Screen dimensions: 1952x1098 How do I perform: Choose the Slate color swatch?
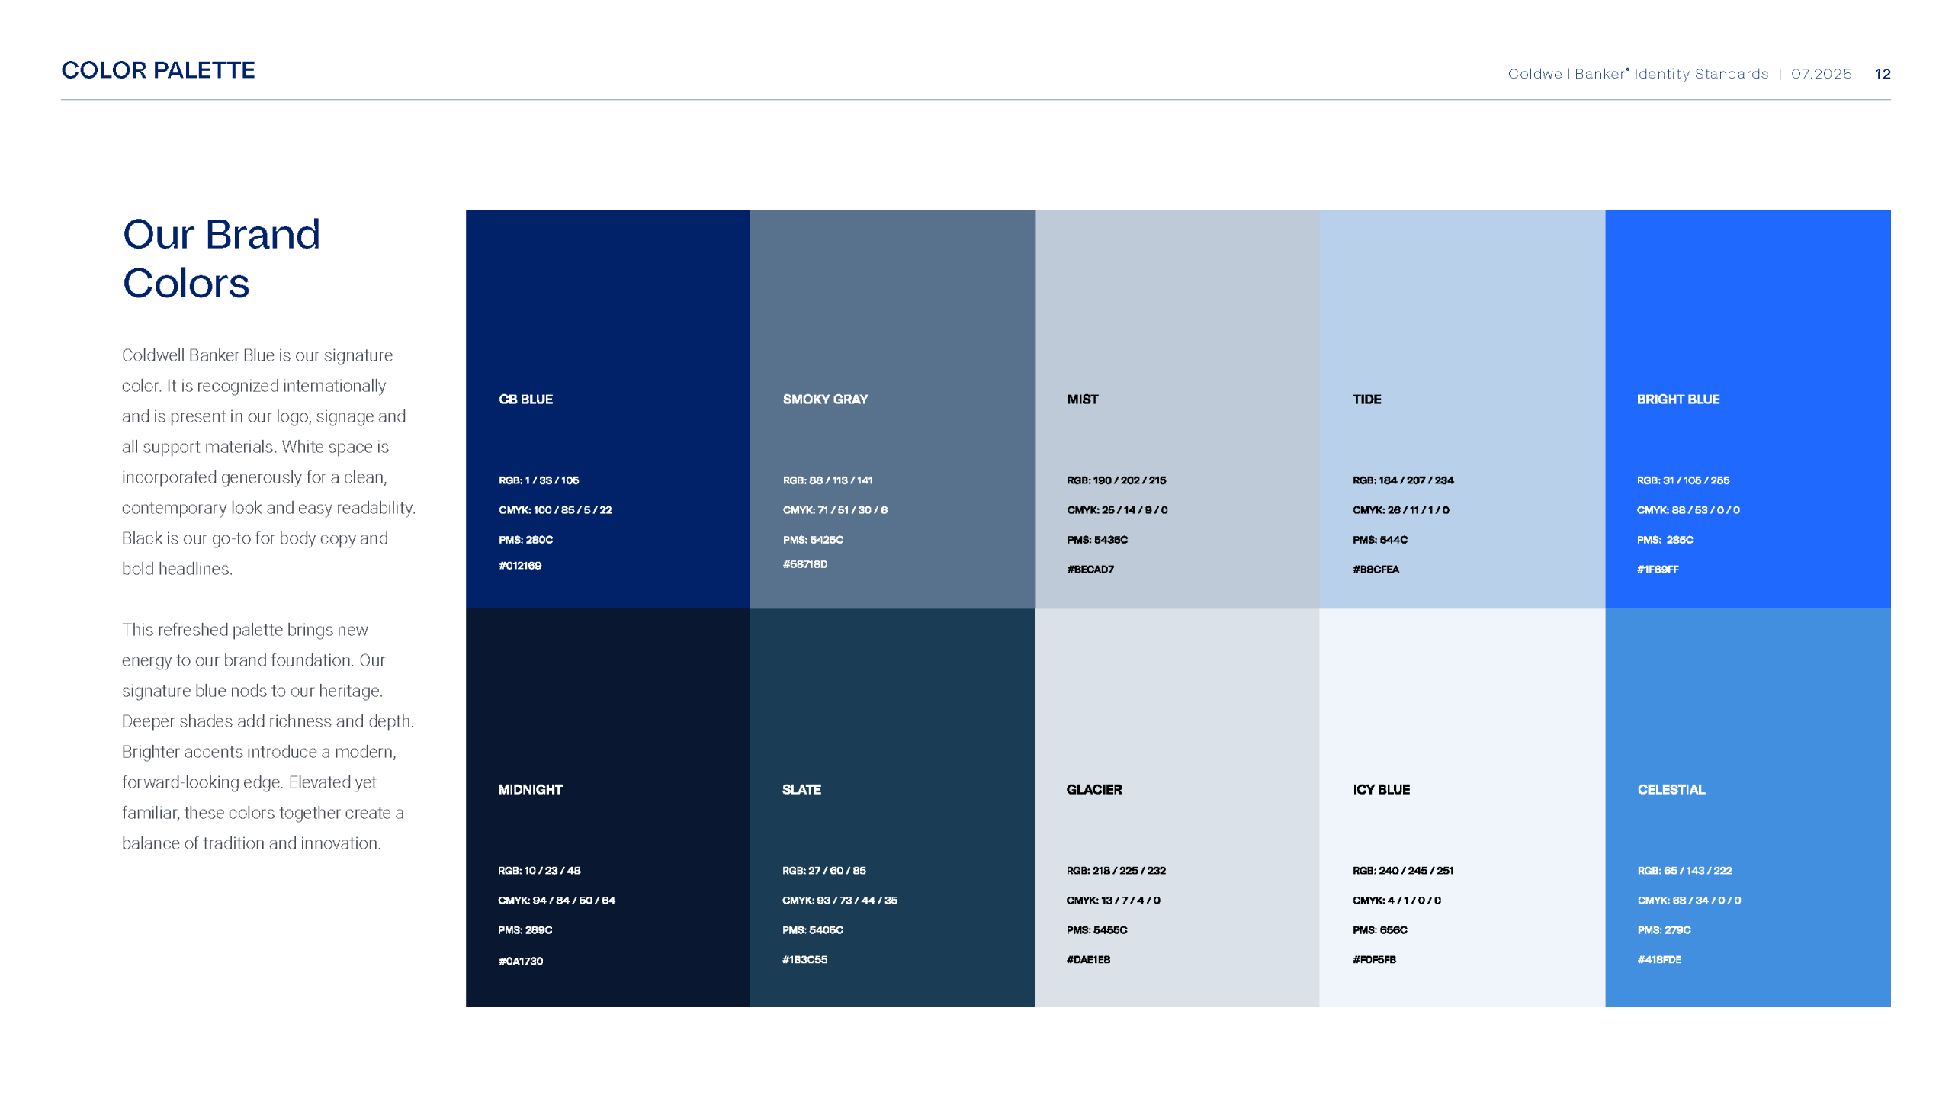coord(892,701)
